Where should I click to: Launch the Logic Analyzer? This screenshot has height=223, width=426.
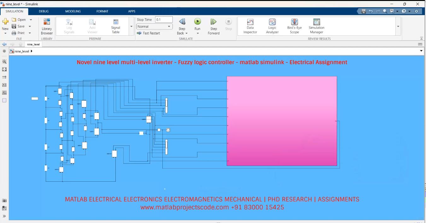click(x=272, y=25)
